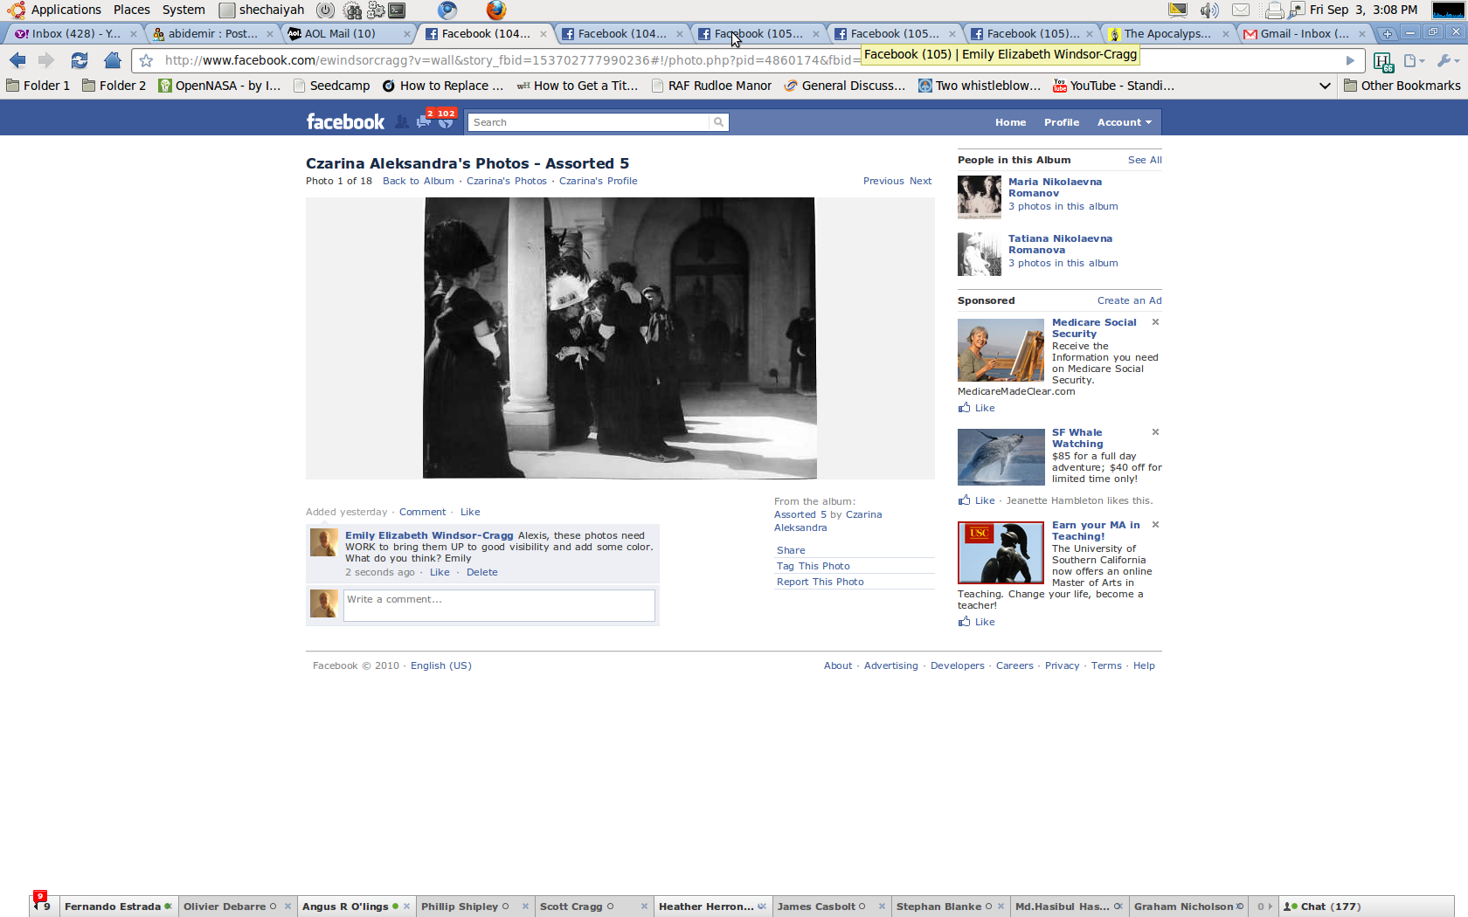Click the Facebook notifications globe icon
This screenshot has width=1468, height=917.
(447, 123)
